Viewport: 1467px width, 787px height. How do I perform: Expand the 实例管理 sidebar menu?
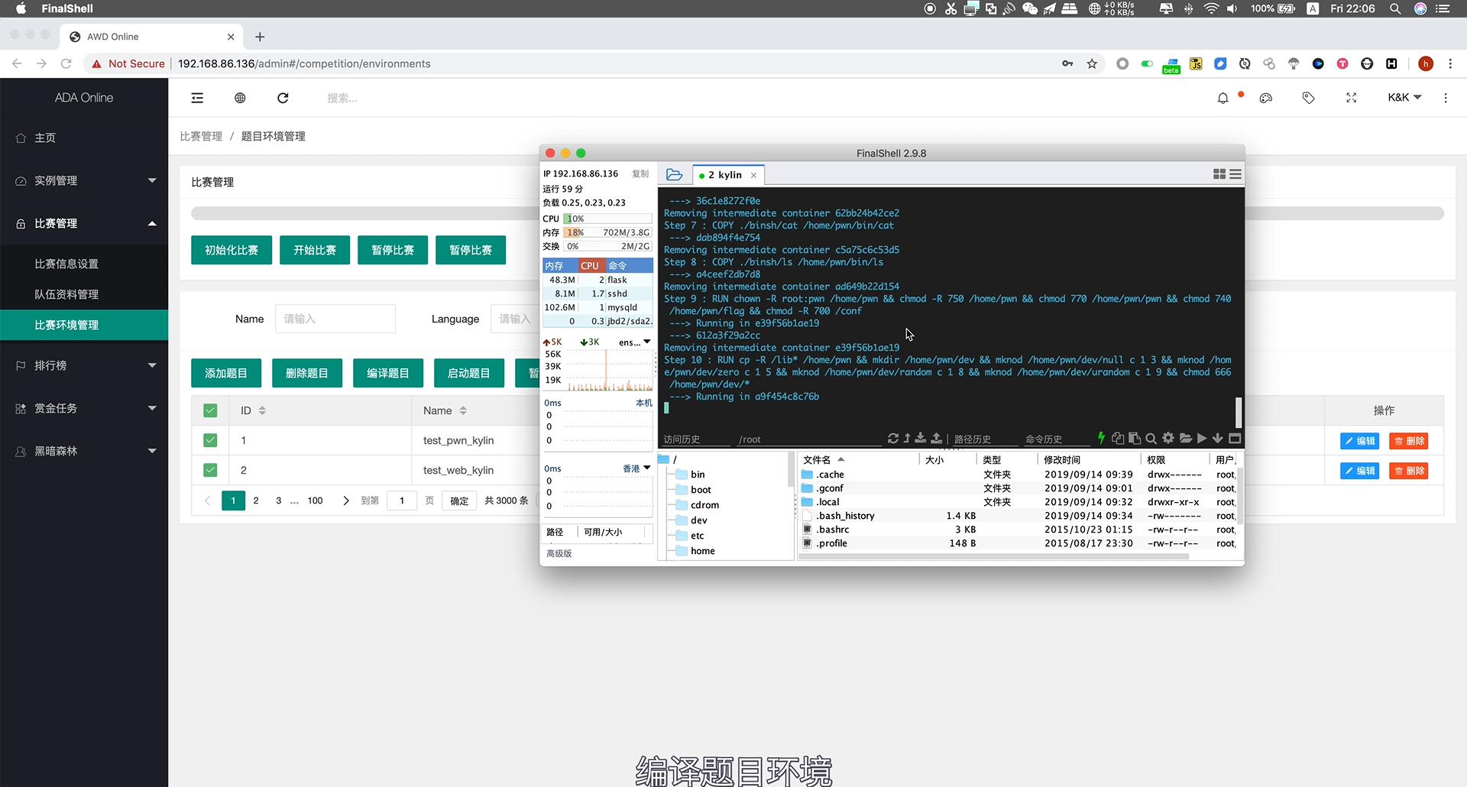coord(84,180)
